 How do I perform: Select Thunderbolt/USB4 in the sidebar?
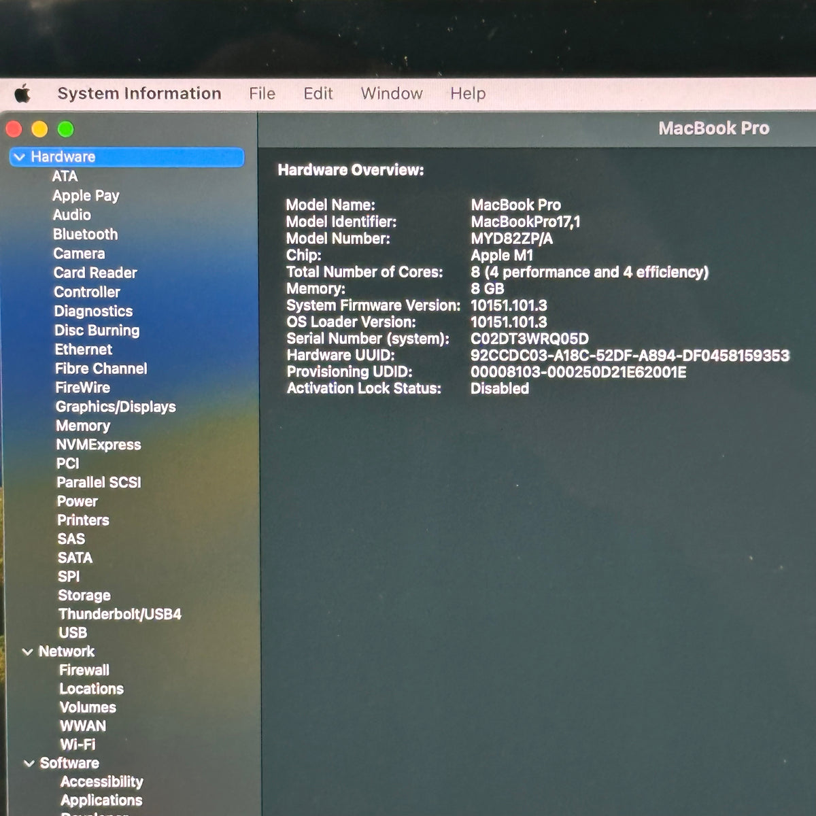click(x=120, y=614)
